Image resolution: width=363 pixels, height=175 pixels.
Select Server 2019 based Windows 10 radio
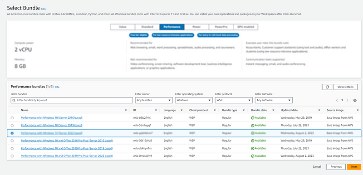click(x=12, y=126)
